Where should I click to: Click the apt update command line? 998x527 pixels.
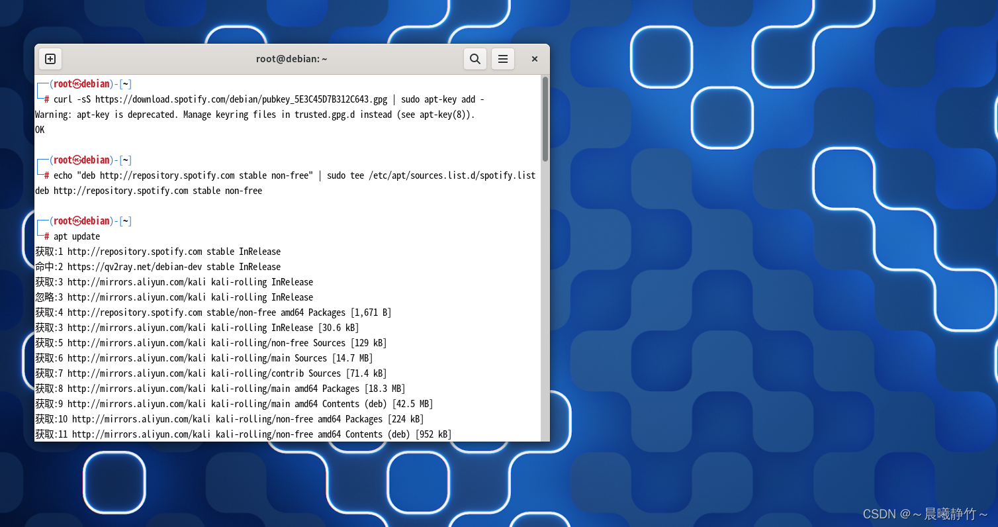coord(77,236)
